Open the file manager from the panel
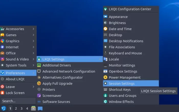 point(33,108)
